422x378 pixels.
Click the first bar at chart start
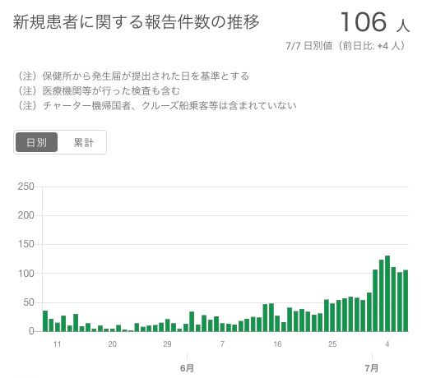pos(45,321)
